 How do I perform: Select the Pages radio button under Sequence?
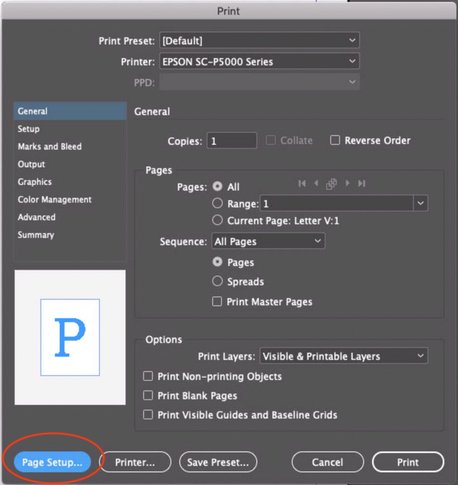click(217, 262)
